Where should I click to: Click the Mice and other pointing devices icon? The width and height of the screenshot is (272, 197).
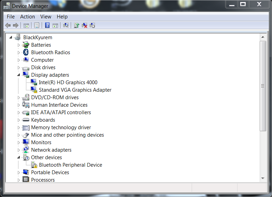[x=26, y=135]
